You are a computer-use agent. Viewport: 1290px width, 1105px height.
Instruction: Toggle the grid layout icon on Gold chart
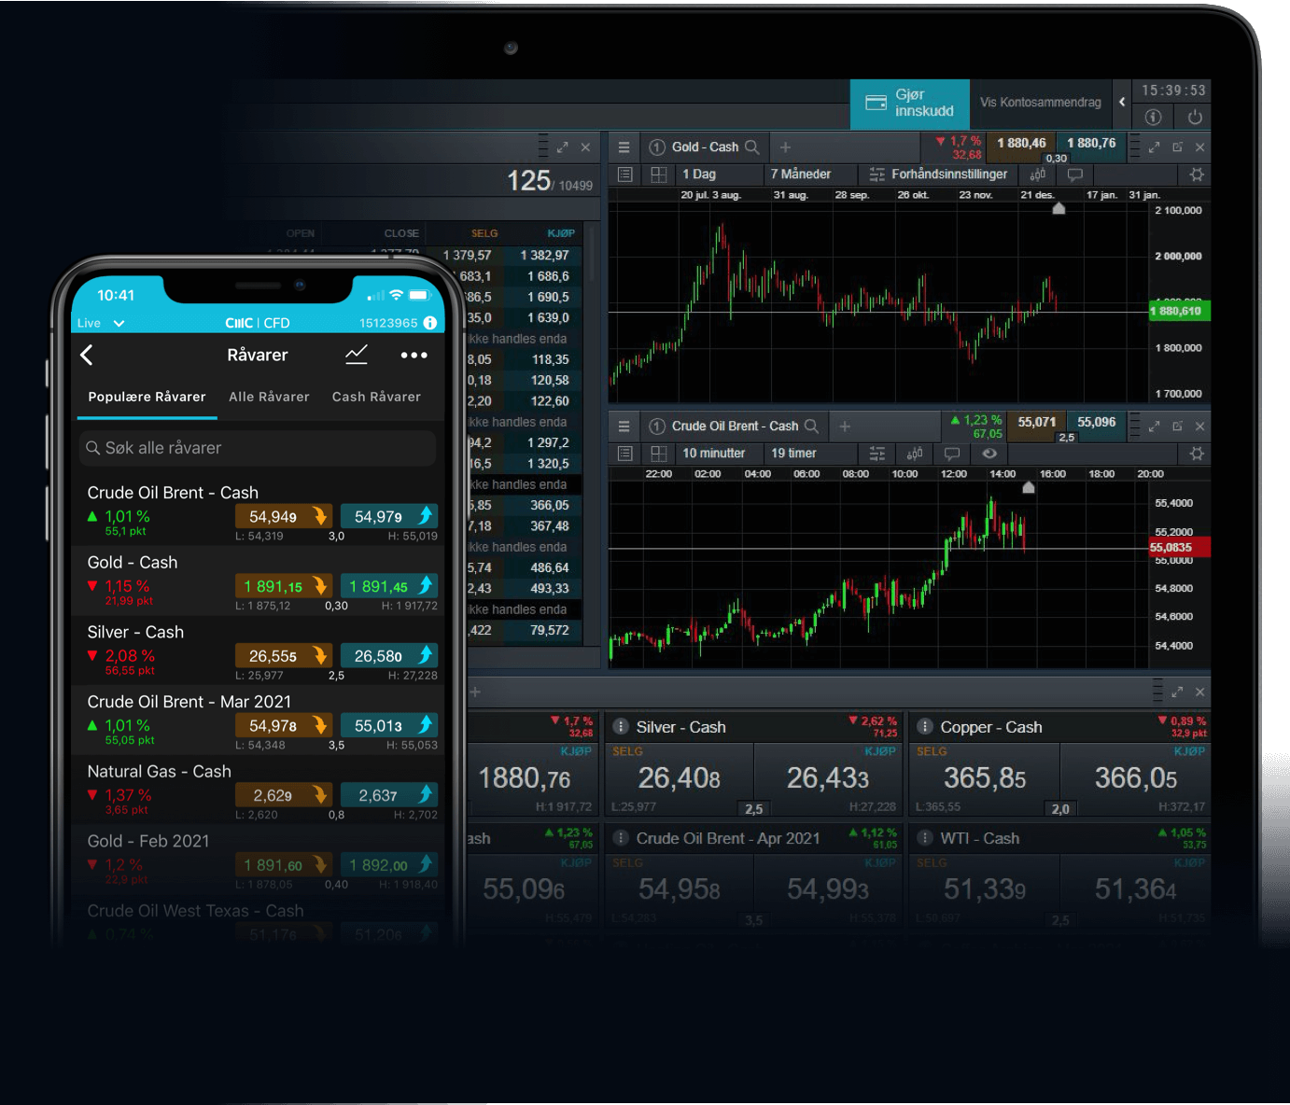click(x=658, y=175)
